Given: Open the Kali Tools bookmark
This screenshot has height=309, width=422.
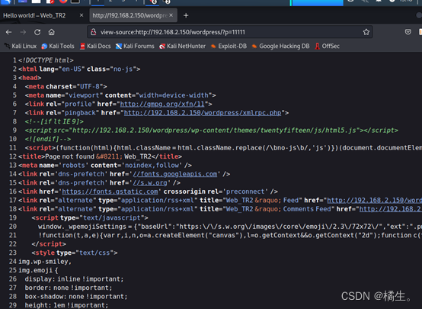Looking at the screenshot, I should (x=58, y=46).
